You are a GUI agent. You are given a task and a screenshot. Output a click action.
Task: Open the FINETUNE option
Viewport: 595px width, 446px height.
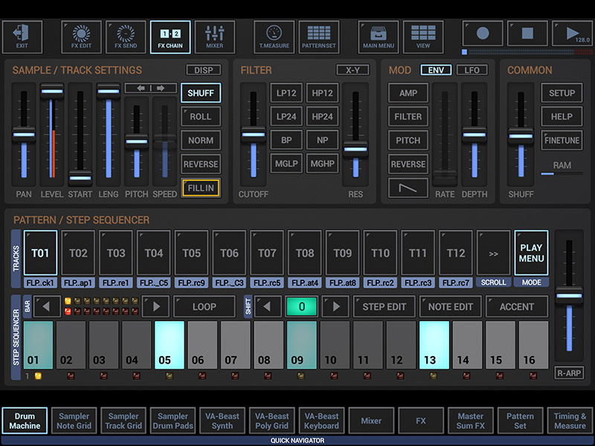point(562,140)
